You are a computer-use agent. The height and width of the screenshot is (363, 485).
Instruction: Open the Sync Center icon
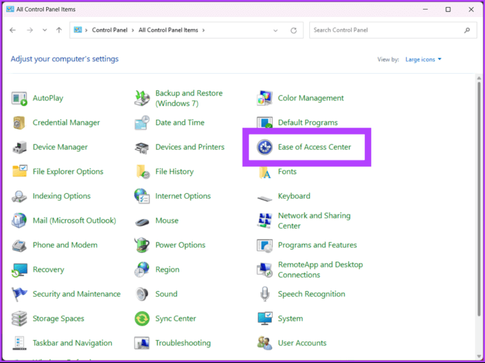[142, 319]
